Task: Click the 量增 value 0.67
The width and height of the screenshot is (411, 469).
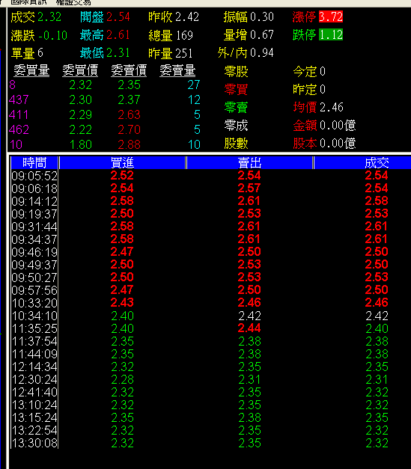Action: [x=262, y=34]
